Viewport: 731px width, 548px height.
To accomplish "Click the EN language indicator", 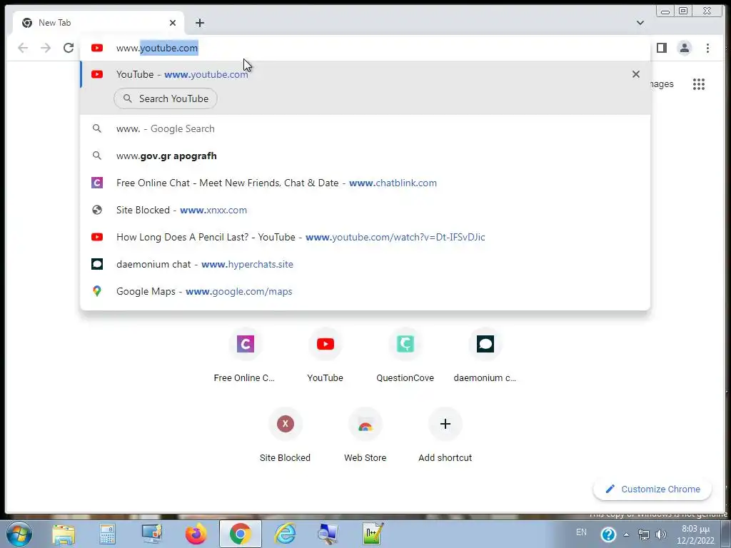I will [581, 532].
